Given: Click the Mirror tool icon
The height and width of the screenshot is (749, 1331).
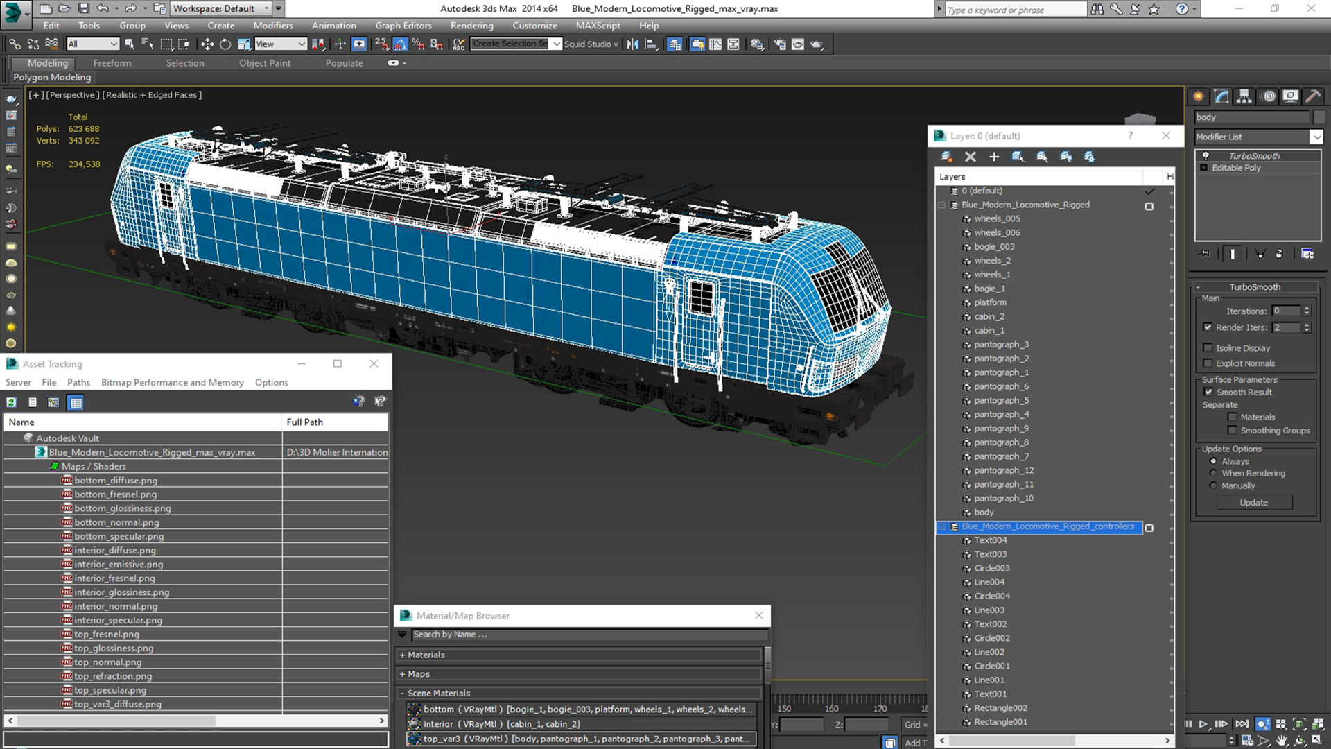Looking at the screenshot, I should [x=632, y=44].
